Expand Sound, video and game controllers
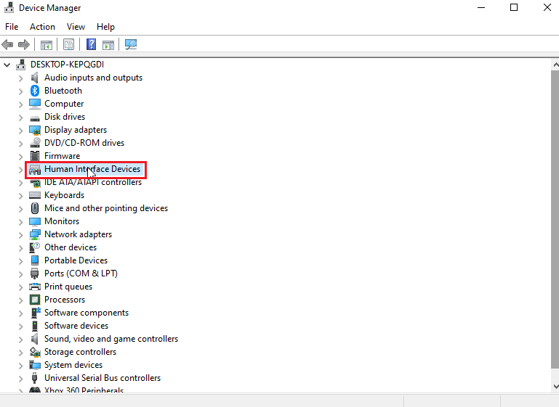 [x=20, y=339]
